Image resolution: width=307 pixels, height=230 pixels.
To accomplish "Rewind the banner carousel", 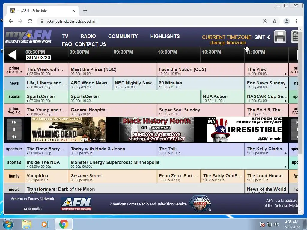I will pos(14,137).
